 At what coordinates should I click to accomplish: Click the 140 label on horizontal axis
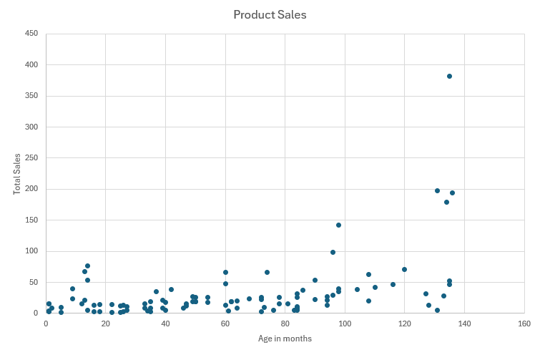(464, 324)
